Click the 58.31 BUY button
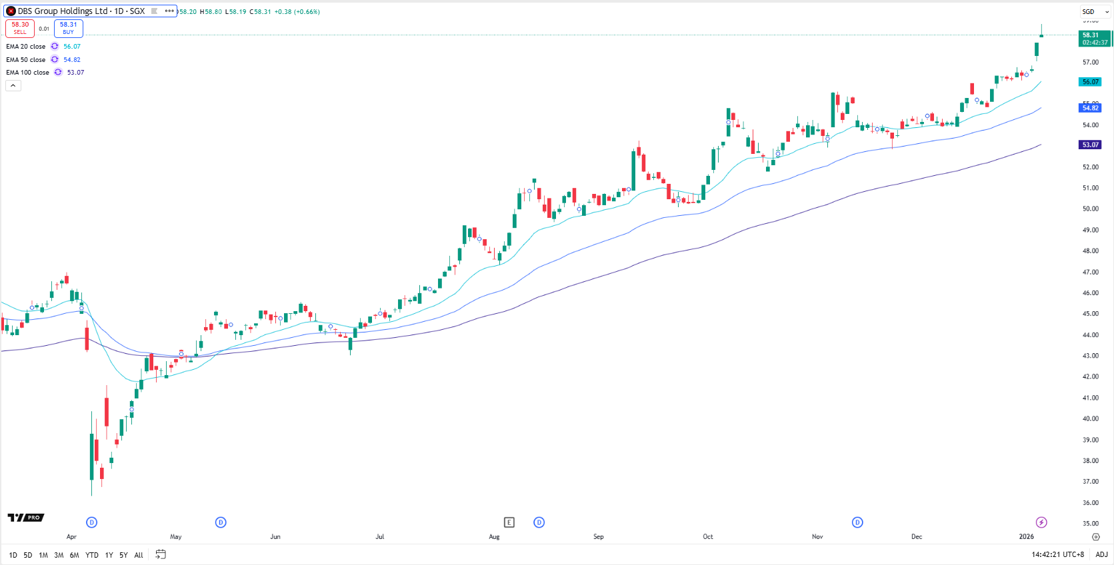The image size is (1114, 565). 69,28
